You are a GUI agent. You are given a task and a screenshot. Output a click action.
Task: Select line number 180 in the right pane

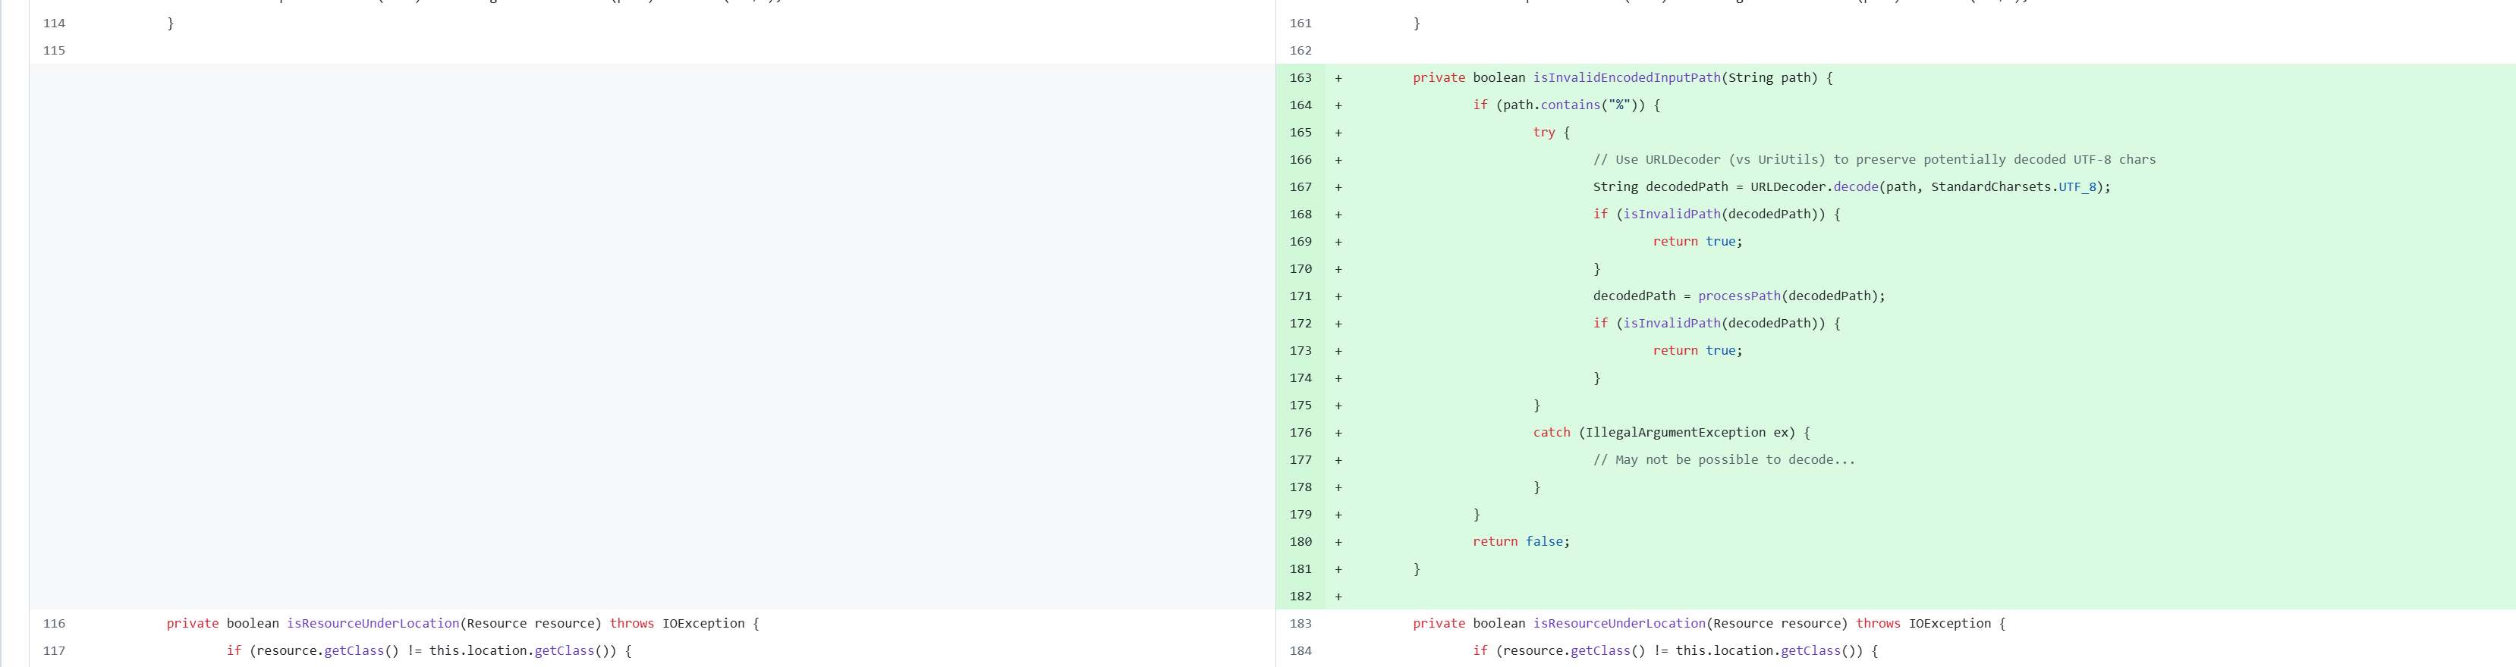1300,542
